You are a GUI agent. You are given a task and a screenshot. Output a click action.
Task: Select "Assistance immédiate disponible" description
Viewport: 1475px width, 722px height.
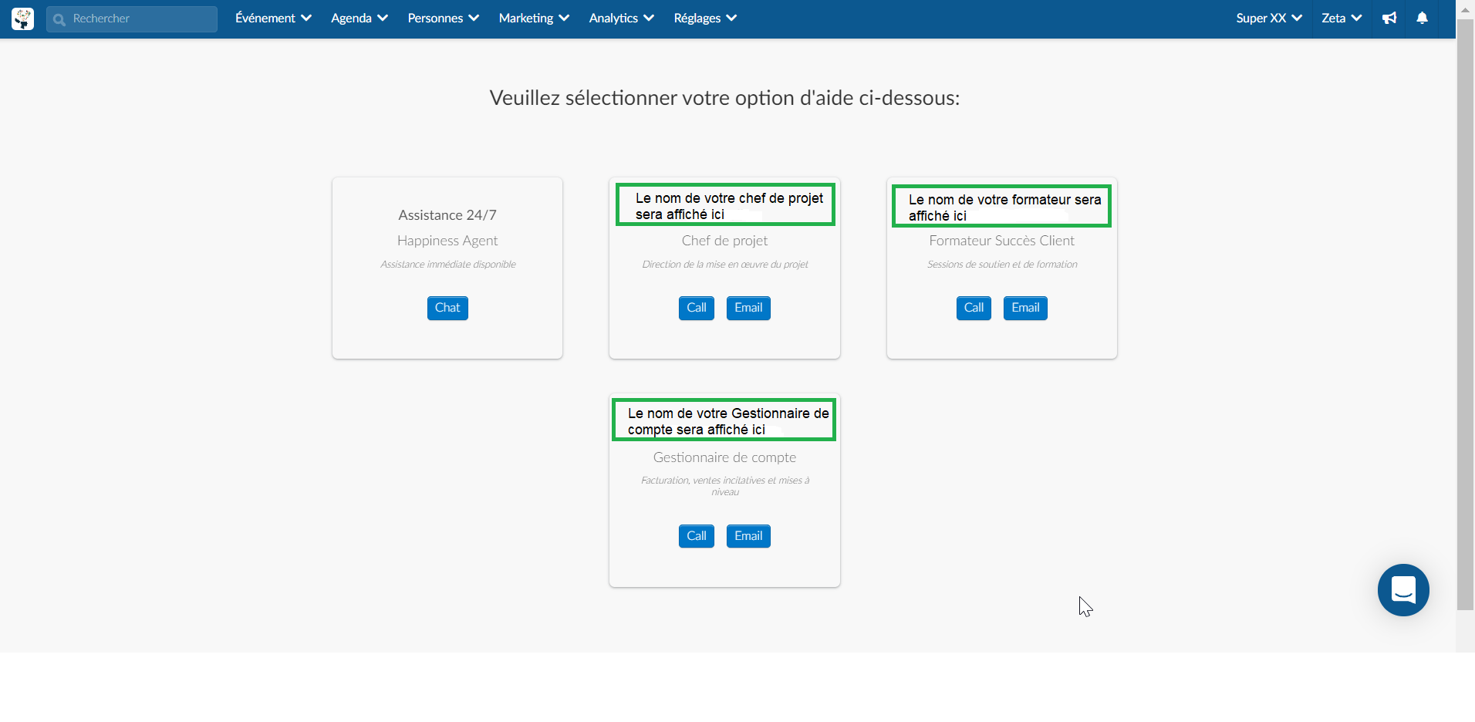click(x=447, y=265)
